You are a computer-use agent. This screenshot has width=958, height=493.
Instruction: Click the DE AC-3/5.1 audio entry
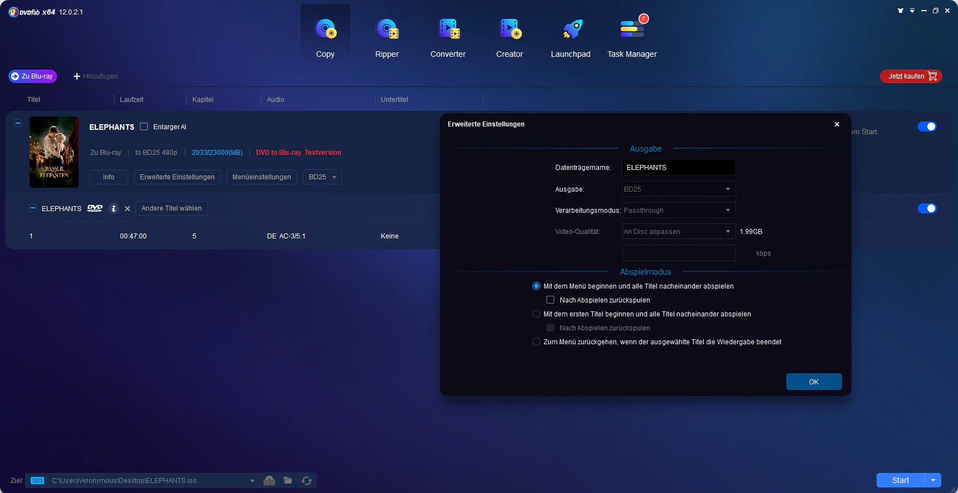coord(286,236)
